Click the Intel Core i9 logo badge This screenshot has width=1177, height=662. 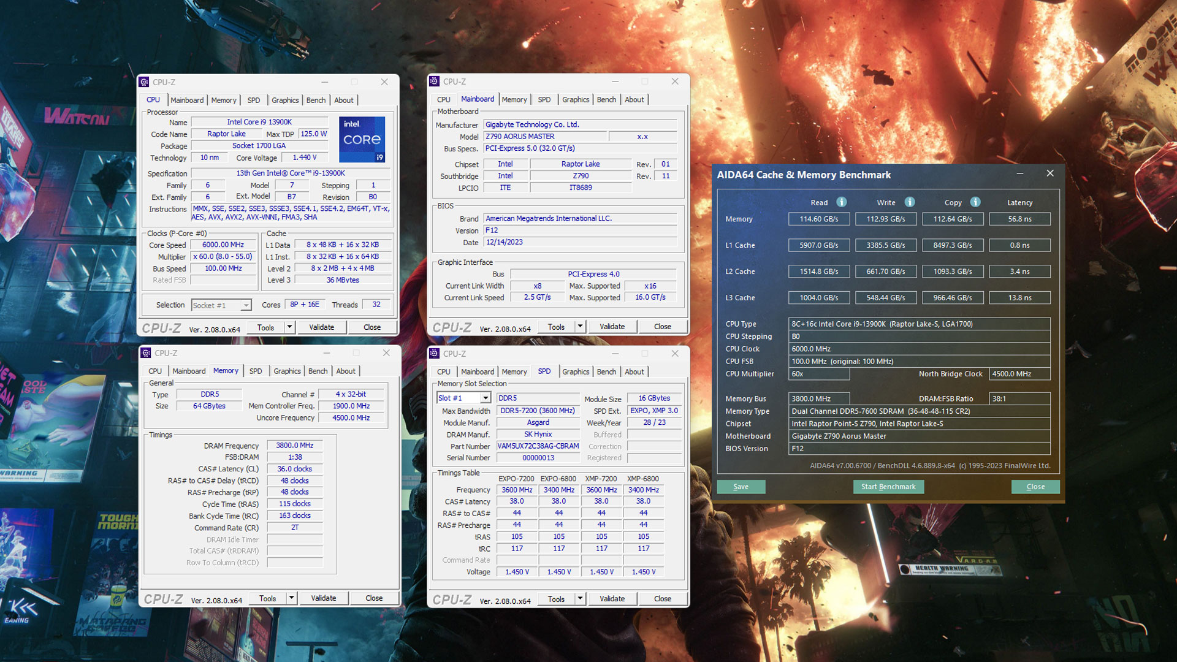coord(362,139)
